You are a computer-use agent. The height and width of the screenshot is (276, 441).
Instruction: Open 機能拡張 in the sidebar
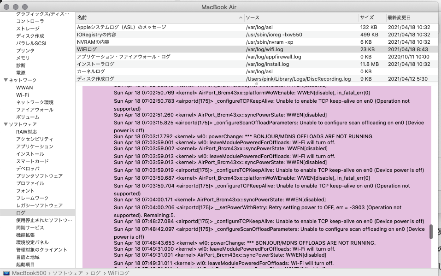pyautogui.click(x=25, y=235)
